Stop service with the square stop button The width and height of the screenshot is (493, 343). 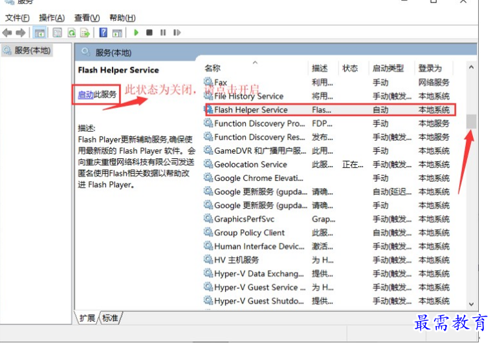click(149, 32)
